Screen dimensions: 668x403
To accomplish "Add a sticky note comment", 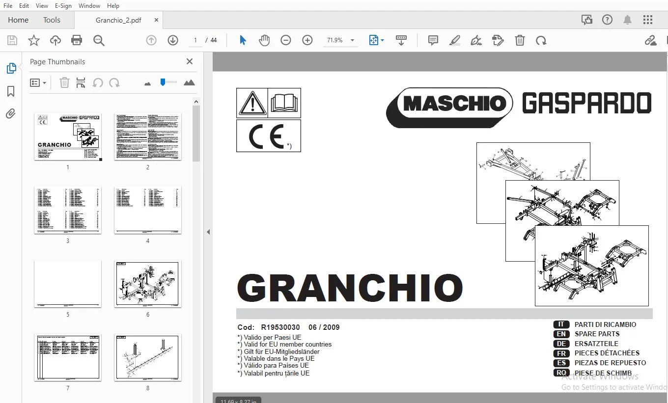I will (x=433, y=41).
